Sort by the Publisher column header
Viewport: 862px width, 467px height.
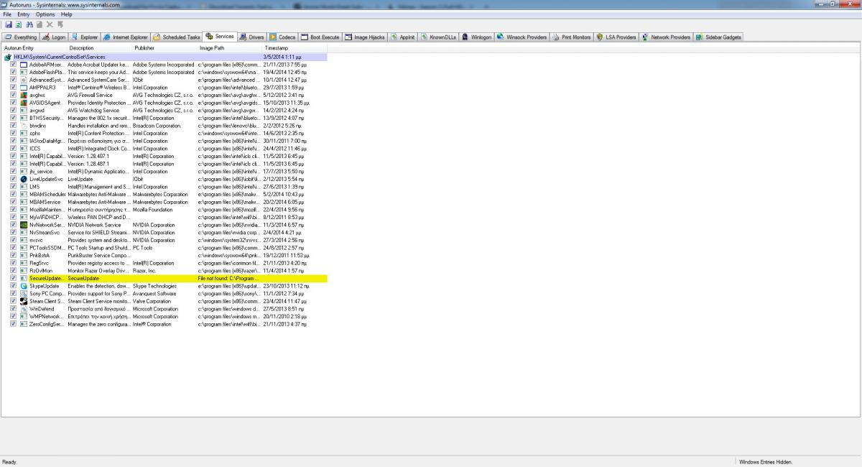click(164, 47)
